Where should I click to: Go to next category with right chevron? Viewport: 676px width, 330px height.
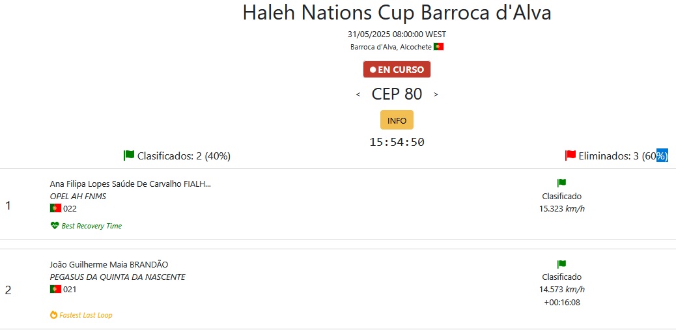(436, 94)
